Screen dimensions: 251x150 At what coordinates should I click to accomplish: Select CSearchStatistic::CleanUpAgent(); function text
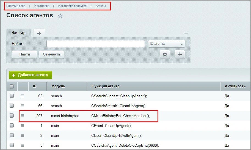118,106
